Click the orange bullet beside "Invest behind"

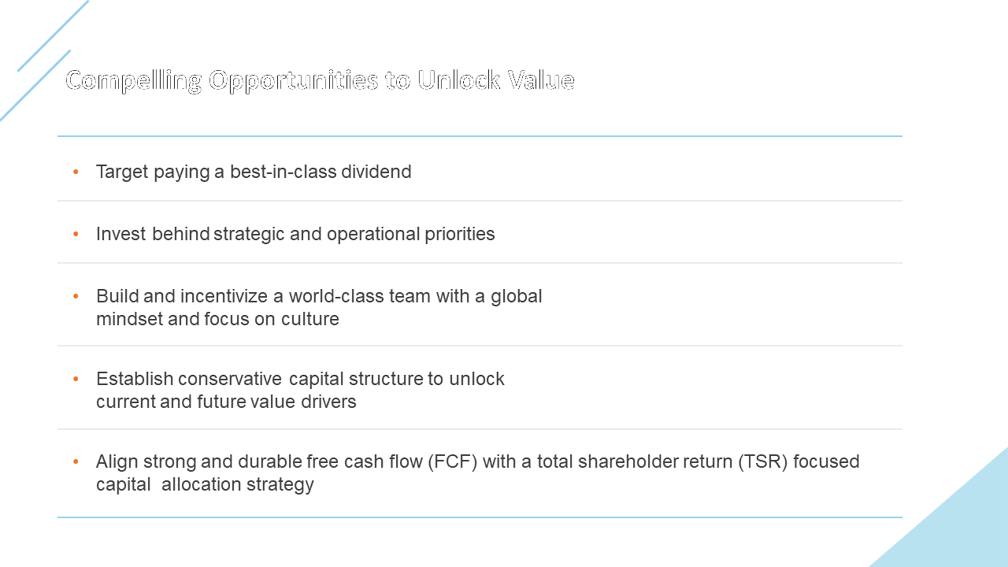point(76,234)
